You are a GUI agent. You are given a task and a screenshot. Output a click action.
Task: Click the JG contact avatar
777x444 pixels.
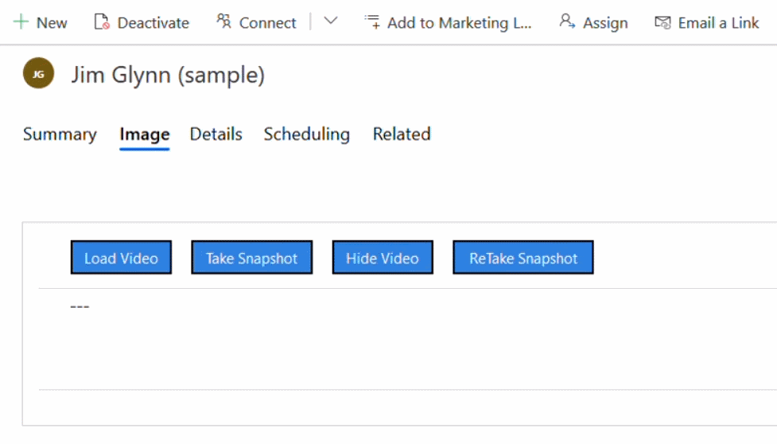pyautogui.click(x=39, y=73)
